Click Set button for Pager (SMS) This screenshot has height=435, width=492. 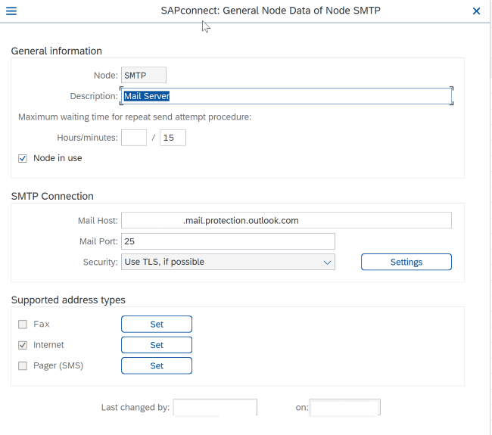point(157,365)
